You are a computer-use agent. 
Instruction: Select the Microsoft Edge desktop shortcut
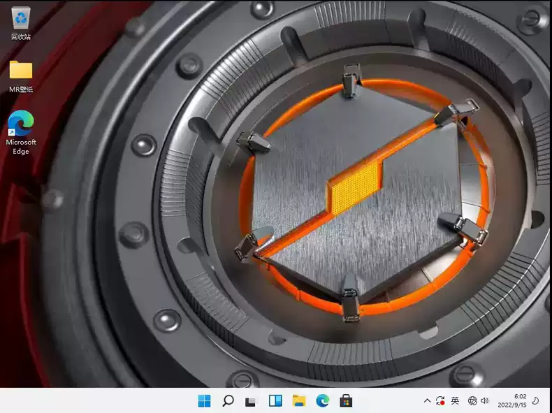[21, 133]
